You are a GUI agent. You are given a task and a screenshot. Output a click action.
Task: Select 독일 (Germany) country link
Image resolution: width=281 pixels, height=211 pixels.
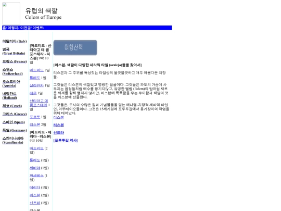(15, 130)
